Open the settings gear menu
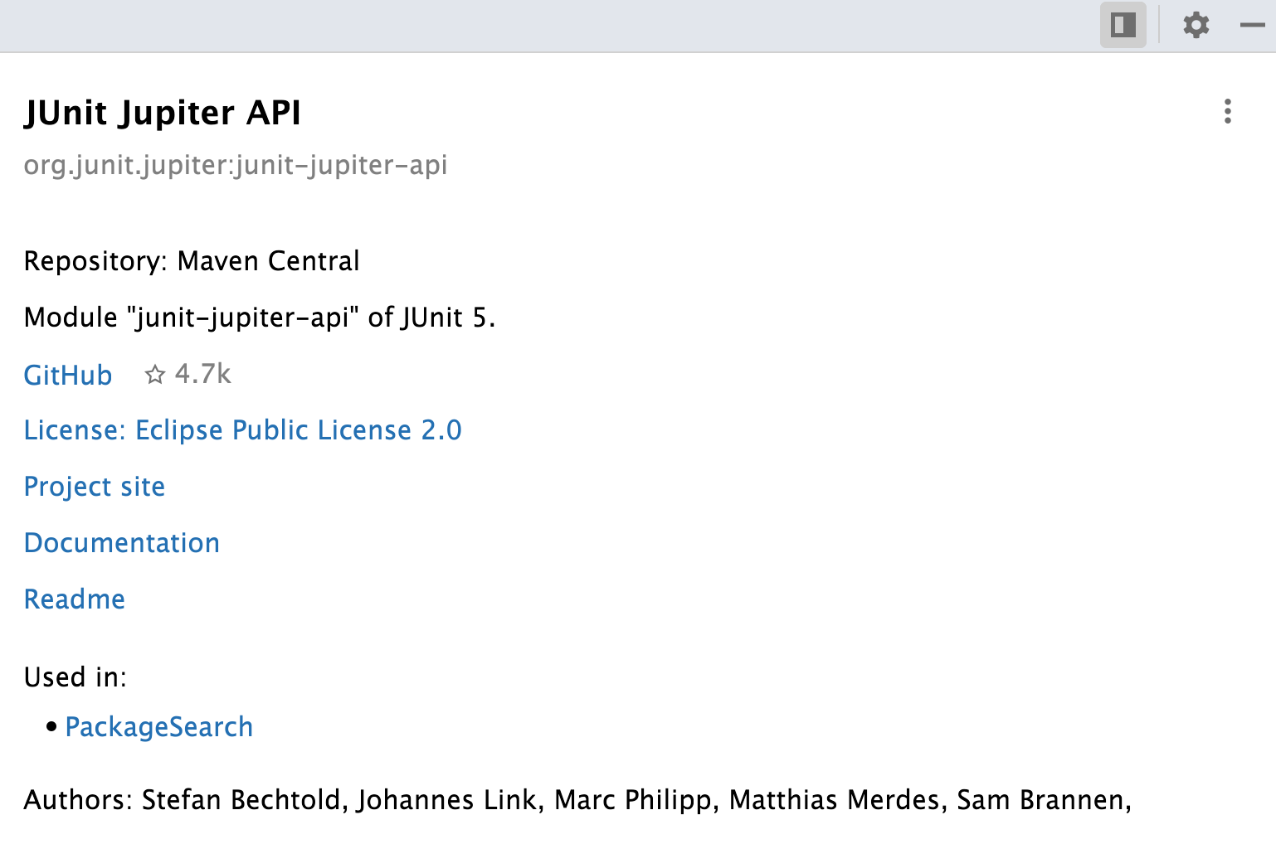 click(1196, 25)
